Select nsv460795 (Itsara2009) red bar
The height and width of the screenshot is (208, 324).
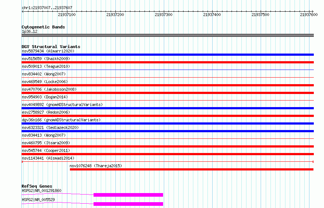167,146
